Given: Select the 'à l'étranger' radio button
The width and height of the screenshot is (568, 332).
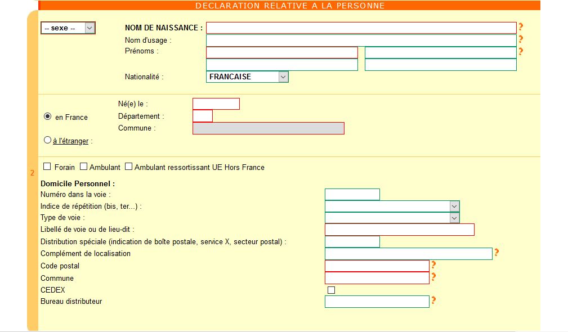Looking at the screenshot, I should (47, 140).
